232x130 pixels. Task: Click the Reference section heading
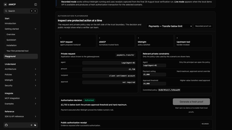click(x=9, y=112)
